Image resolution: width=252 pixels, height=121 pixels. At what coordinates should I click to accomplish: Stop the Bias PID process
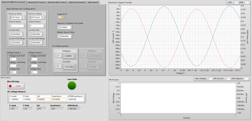point(16,86)
